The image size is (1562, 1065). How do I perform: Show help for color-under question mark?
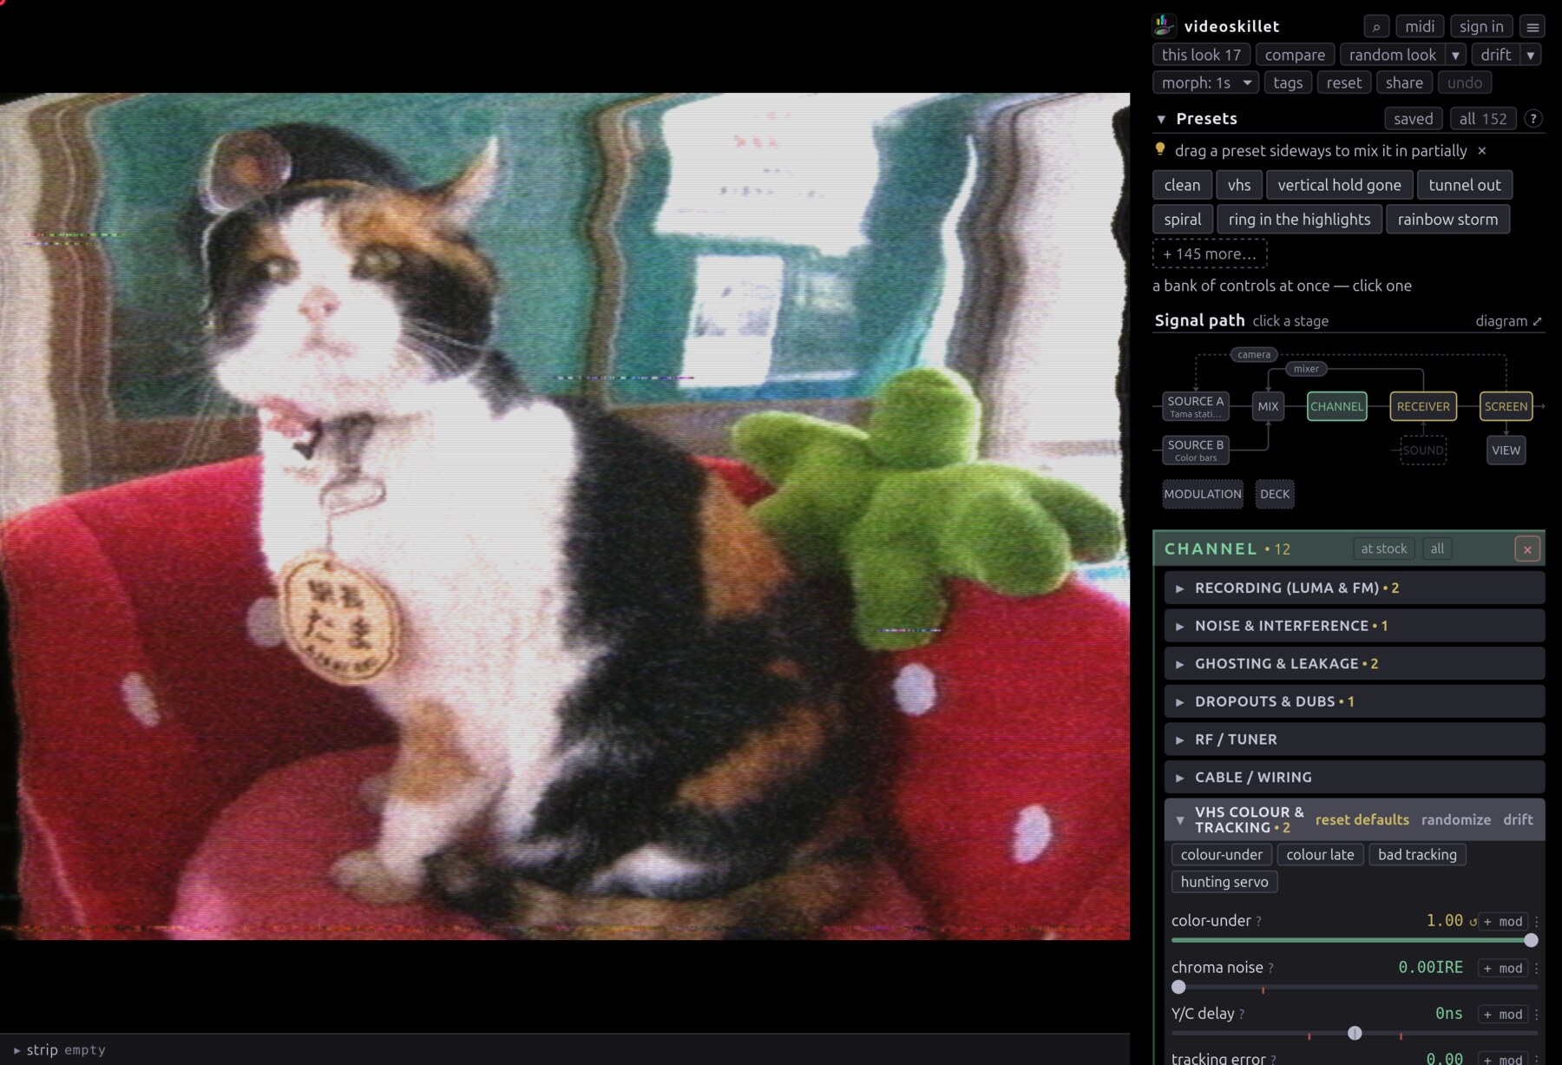pos(1259,922)
